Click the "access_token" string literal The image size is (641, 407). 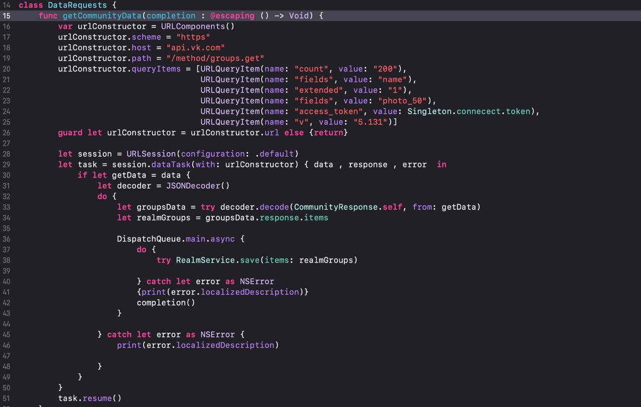[328, 111]
